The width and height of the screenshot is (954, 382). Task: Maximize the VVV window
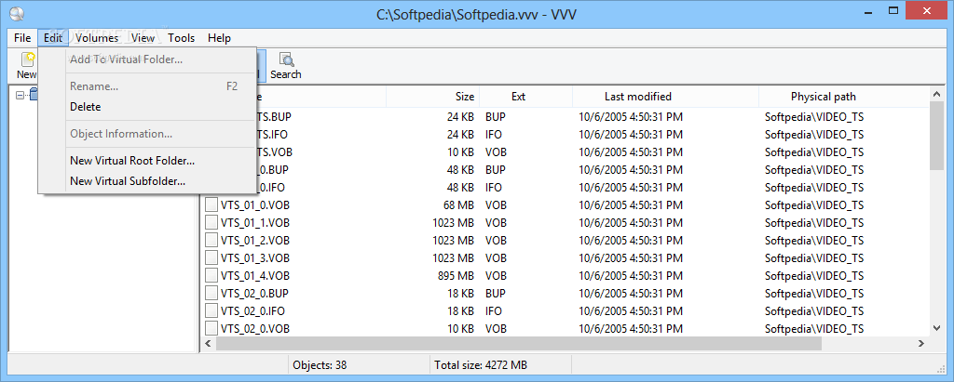coord(893,11)
